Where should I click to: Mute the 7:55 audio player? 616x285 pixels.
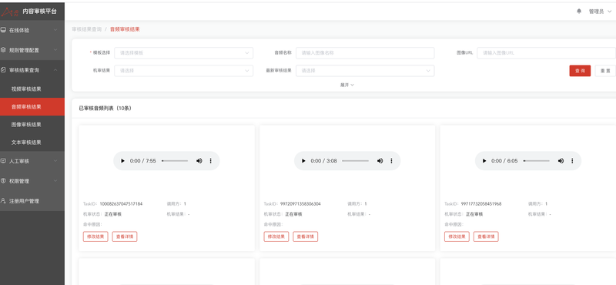(x=199, y=161)
